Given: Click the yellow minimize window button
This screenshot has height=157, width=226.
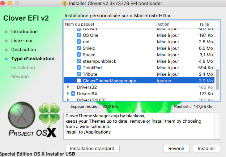Looking at the screenshot, I should (x=10, y=3).
